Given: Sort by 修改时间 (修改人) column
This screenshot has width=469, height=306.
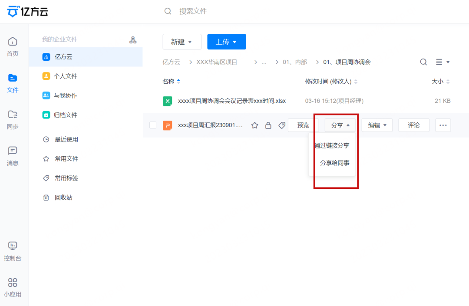Looking at the screenshot, I should [331, 82].
